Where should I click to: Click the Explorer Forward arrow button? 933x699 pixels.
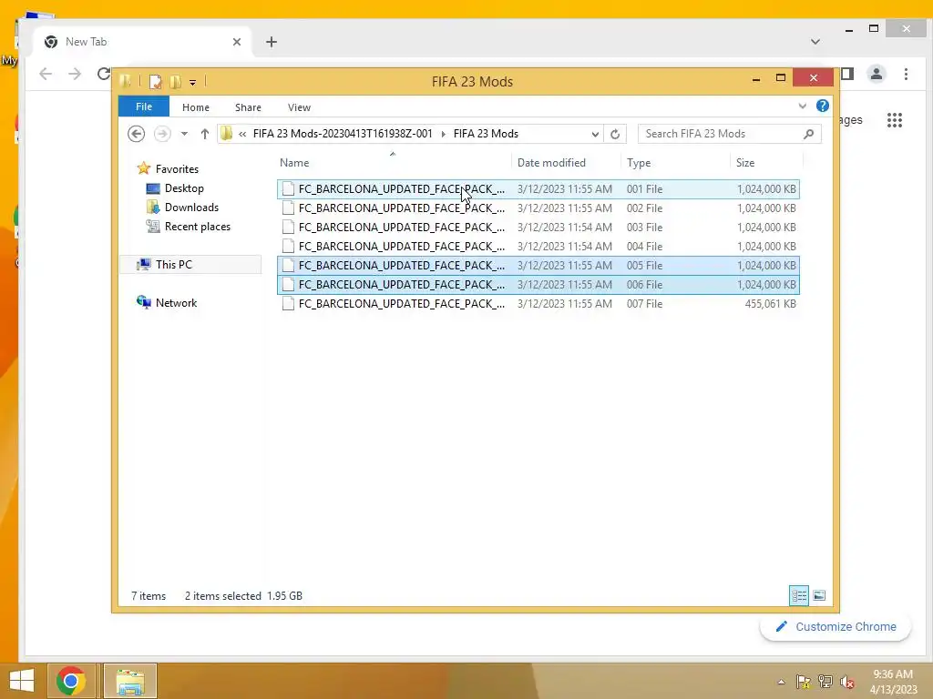click(162, 134)
